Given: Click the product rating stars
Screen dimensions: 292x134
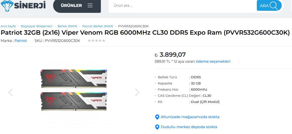Looking at the screenshot, I should click(96, 41).
